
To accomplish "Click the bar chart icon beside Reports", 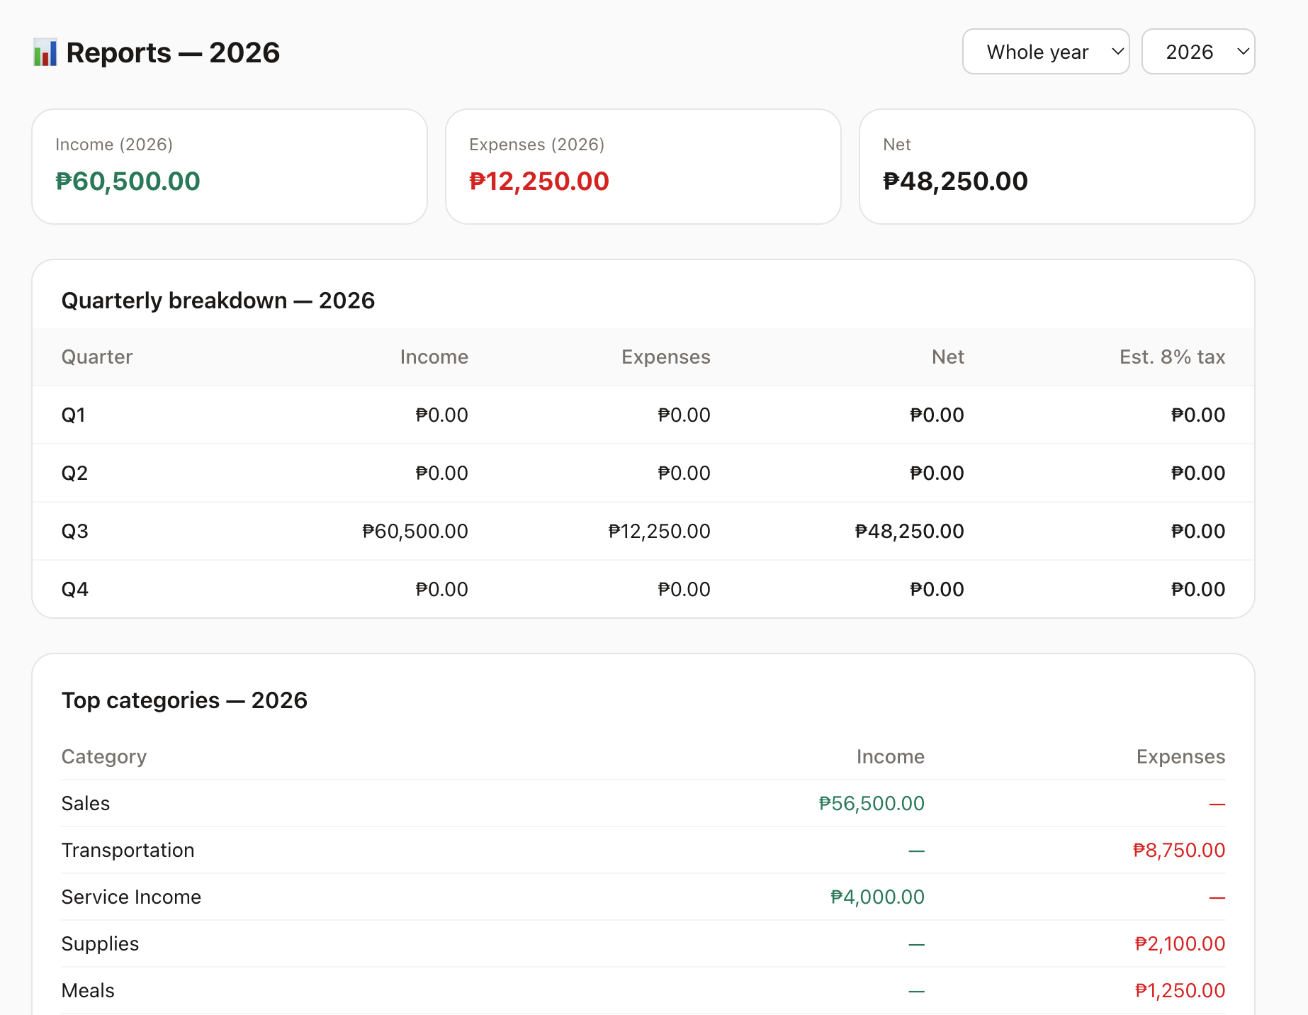I will (45, 53).
